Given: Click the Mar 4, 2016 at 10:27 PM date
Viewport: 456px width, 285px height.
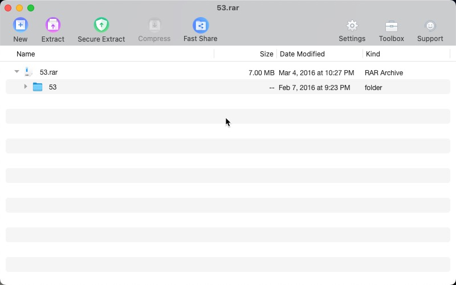Looking at the screenshot, I should click(x=316, y=73).
